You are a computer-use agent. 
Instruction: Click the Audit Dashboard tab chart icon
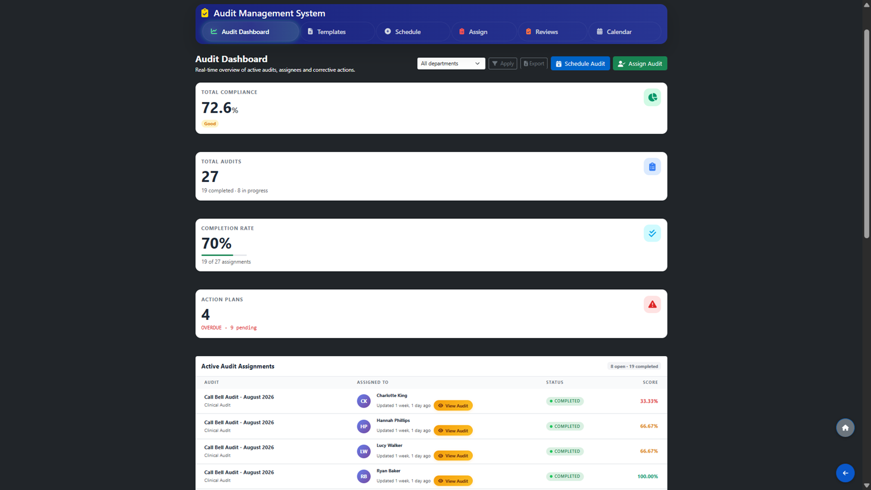pos(214,32)
